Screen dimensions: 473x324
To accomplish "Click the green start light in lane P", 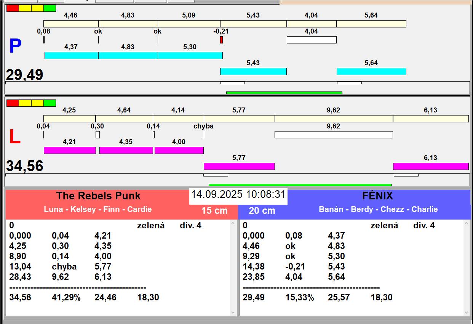I will coord(50,8).
